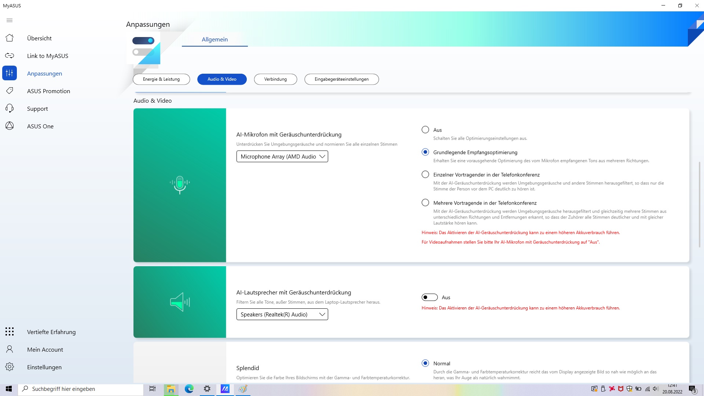Click the taskbar search box
The height and width of the screenshot is (396, 704).
(81, 389)
